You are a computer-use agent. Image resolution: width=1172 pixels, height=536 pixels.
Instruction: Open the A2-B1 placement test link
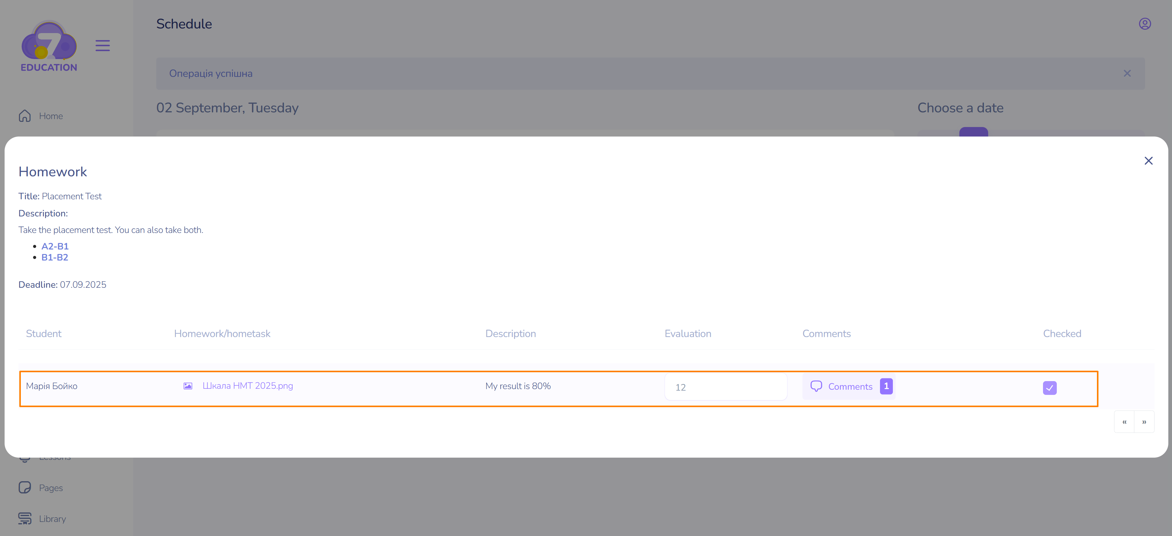(55, 246)
